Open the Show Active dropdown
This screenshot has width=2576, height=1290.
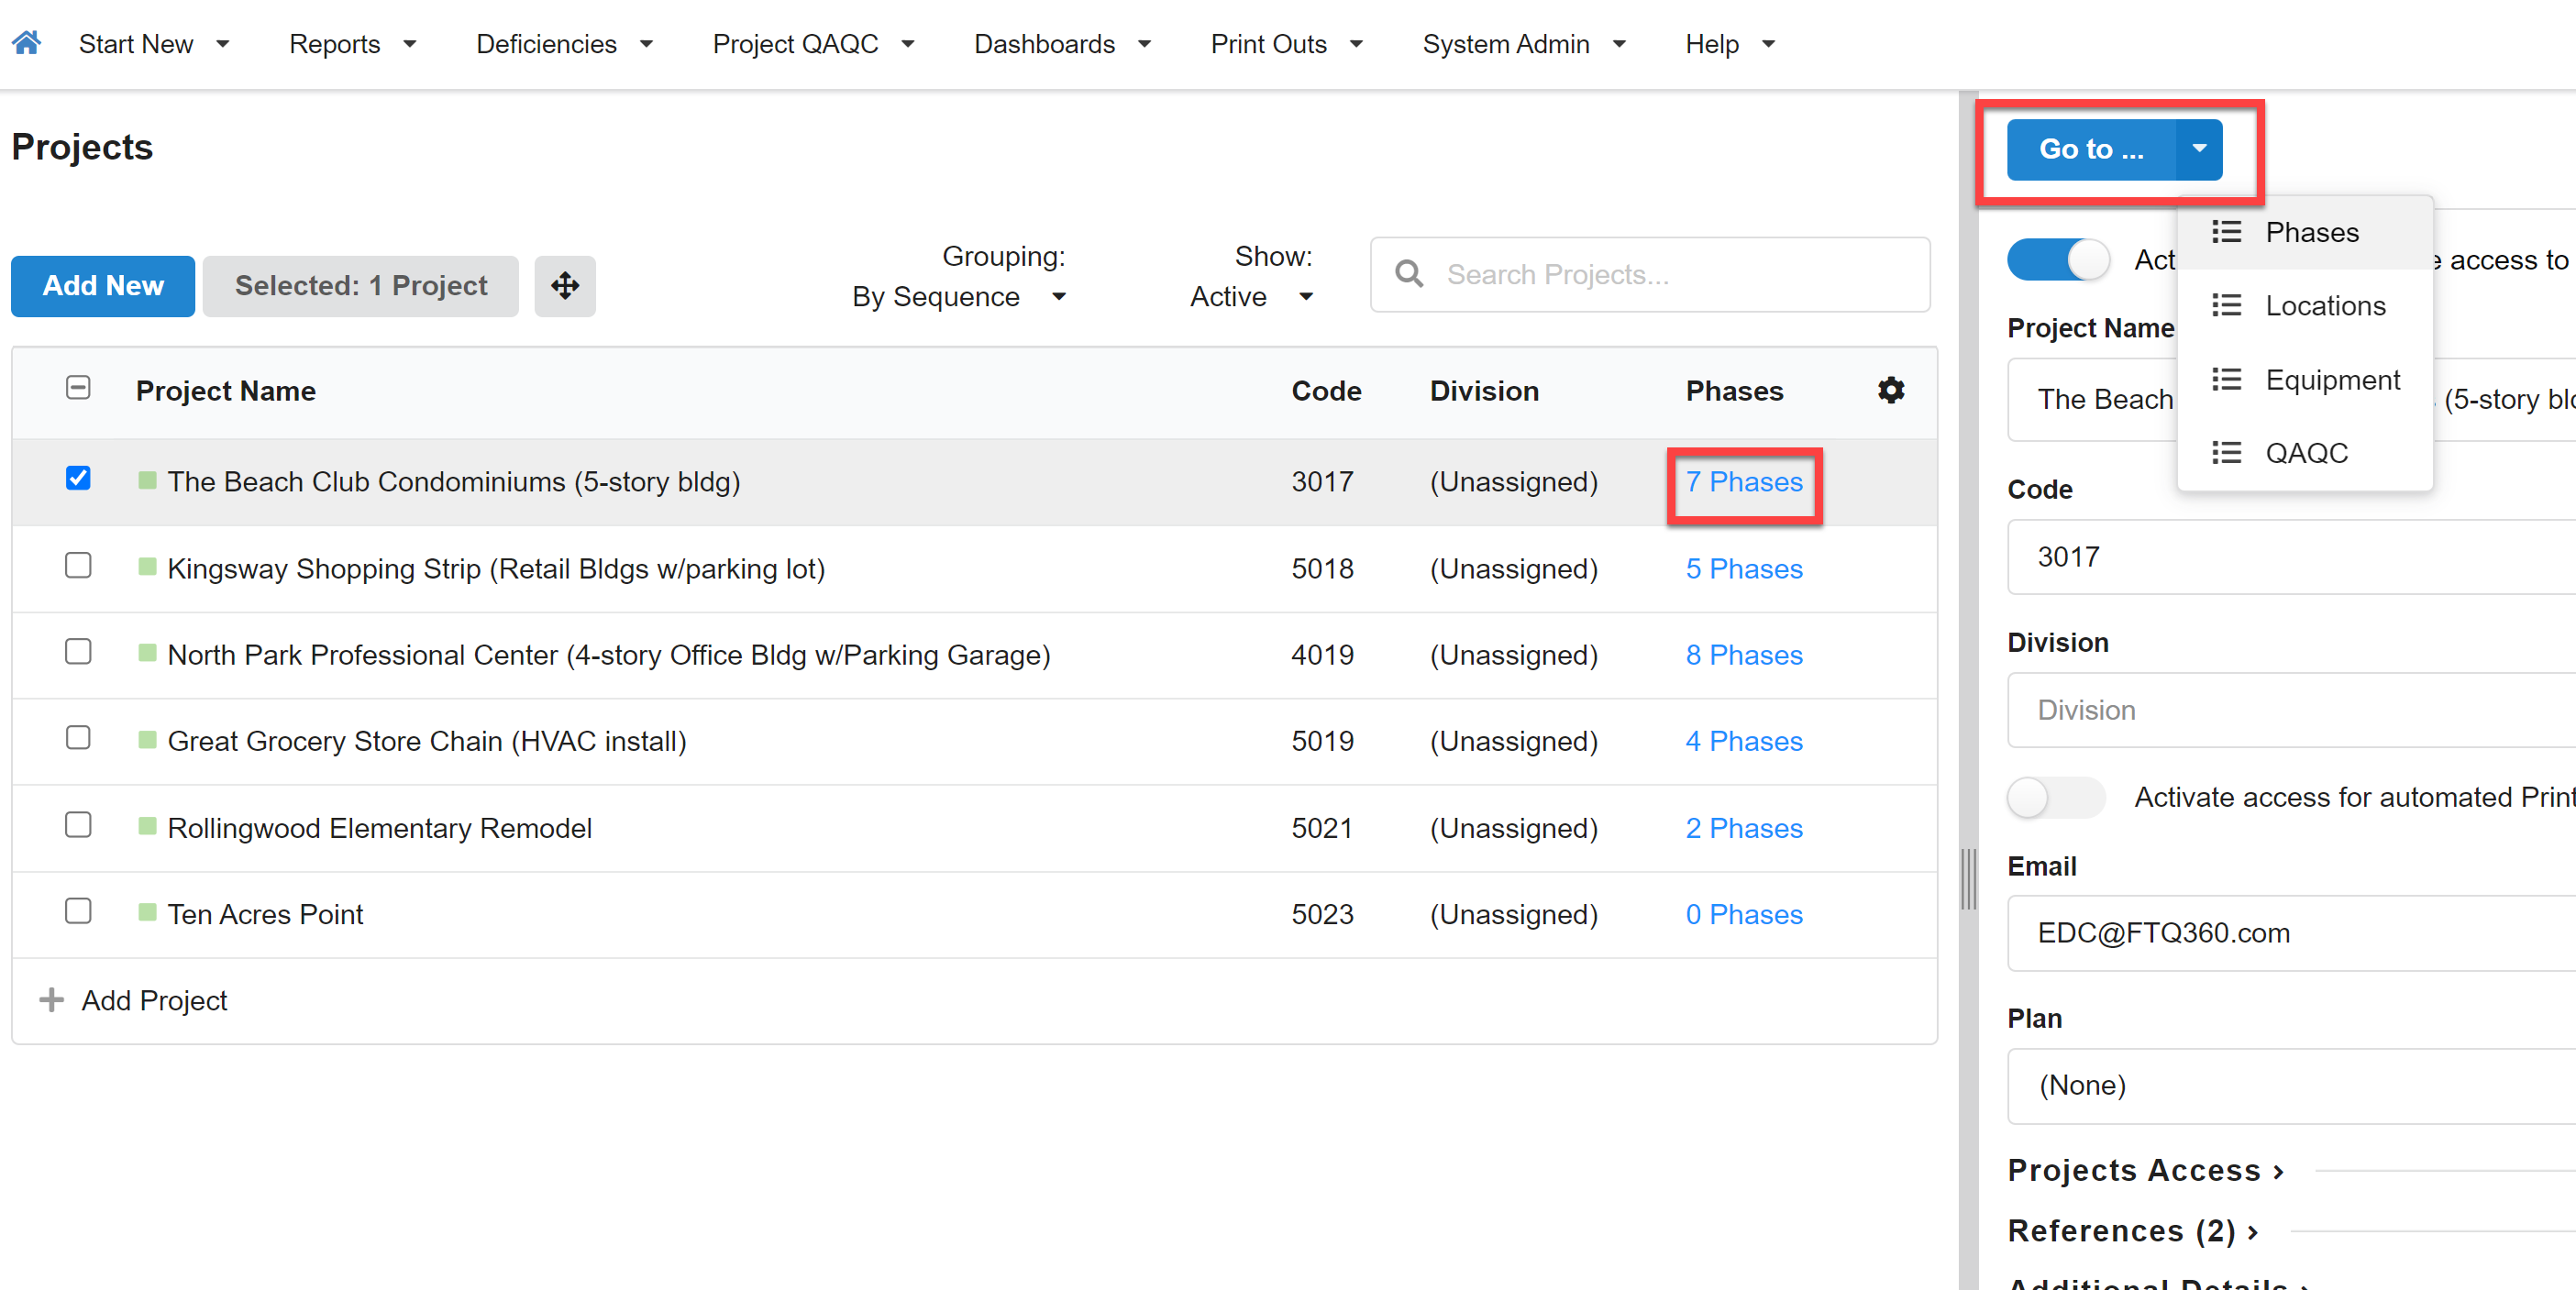click(x=1251, y=297)
